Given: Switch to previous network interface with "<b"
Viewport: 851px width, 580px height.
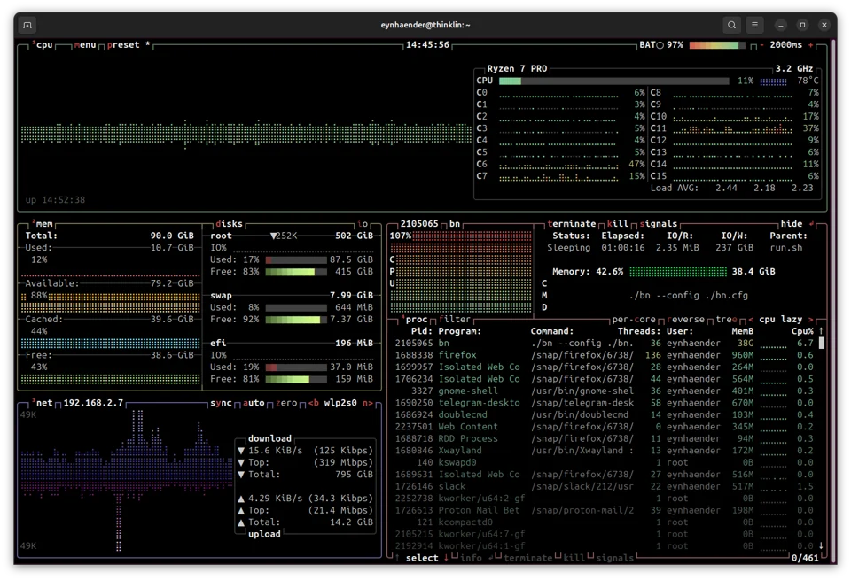Looking at the screenshot, I should pos(314,403).
